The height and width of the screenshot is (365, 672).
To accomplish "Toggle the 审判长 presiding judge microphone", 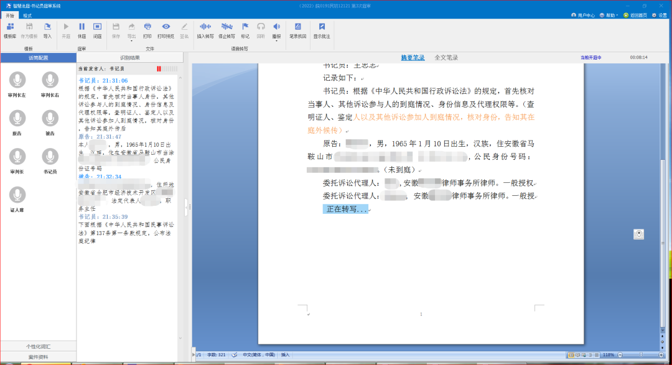I will [x=17, y=156].
